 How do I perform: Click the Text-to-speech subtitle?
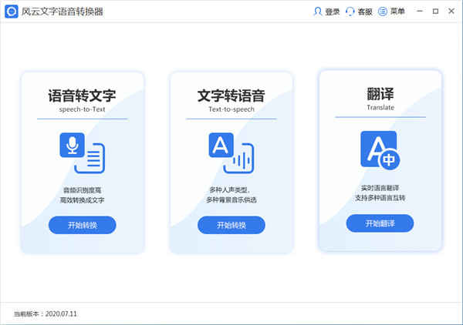click(231, 109)
